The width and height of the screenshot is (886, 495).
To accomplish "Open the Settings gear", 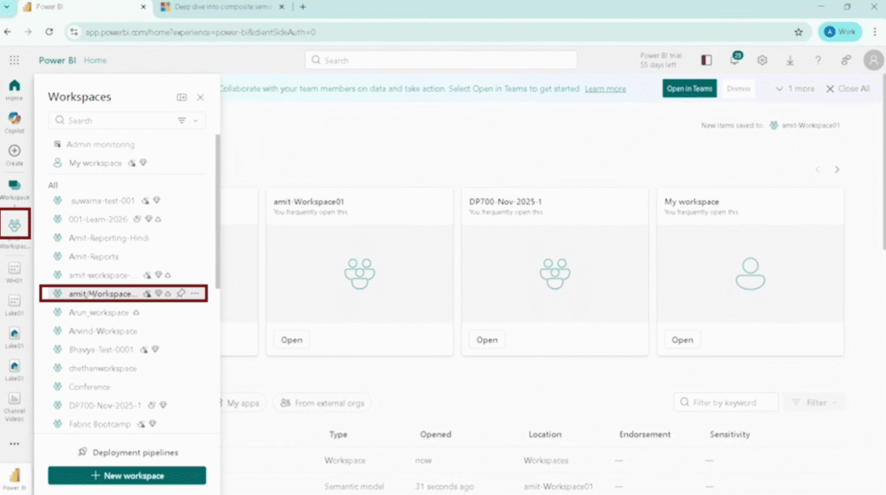I will [762, 60].
